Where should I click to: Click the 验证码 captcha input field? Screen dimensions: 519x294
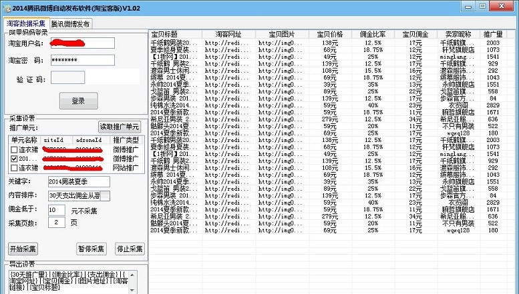point(67,78)
